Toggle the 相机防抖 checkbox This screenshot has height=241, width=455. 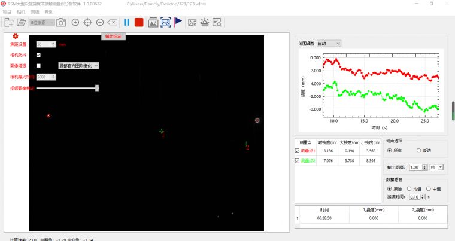(x=39, y=55)
